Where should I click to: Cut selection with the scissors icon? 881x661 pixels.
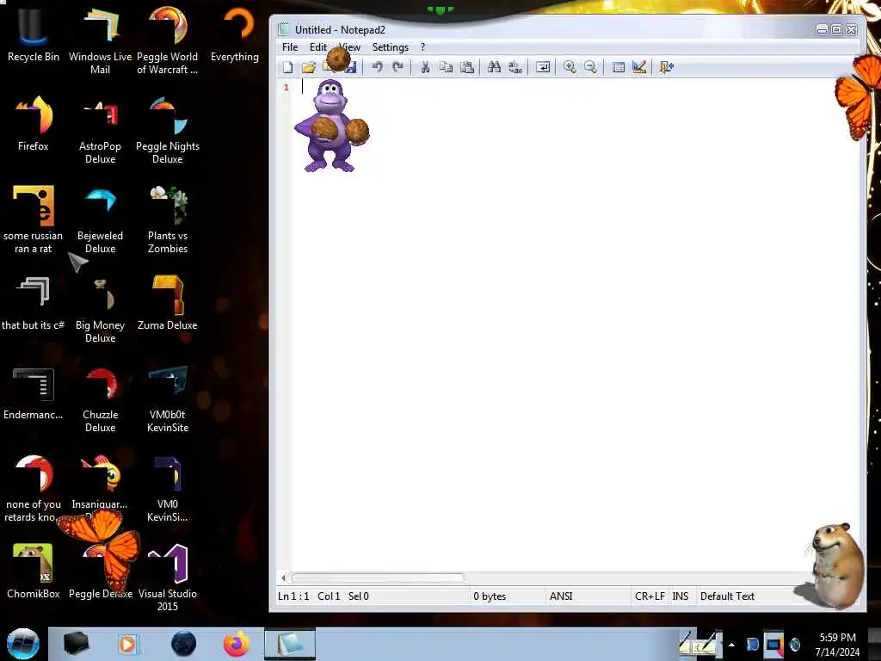(425, 67)
